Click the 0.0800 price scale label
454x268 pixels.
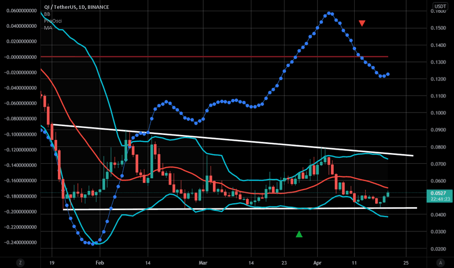pyautogui.click(x=438, y=147)
